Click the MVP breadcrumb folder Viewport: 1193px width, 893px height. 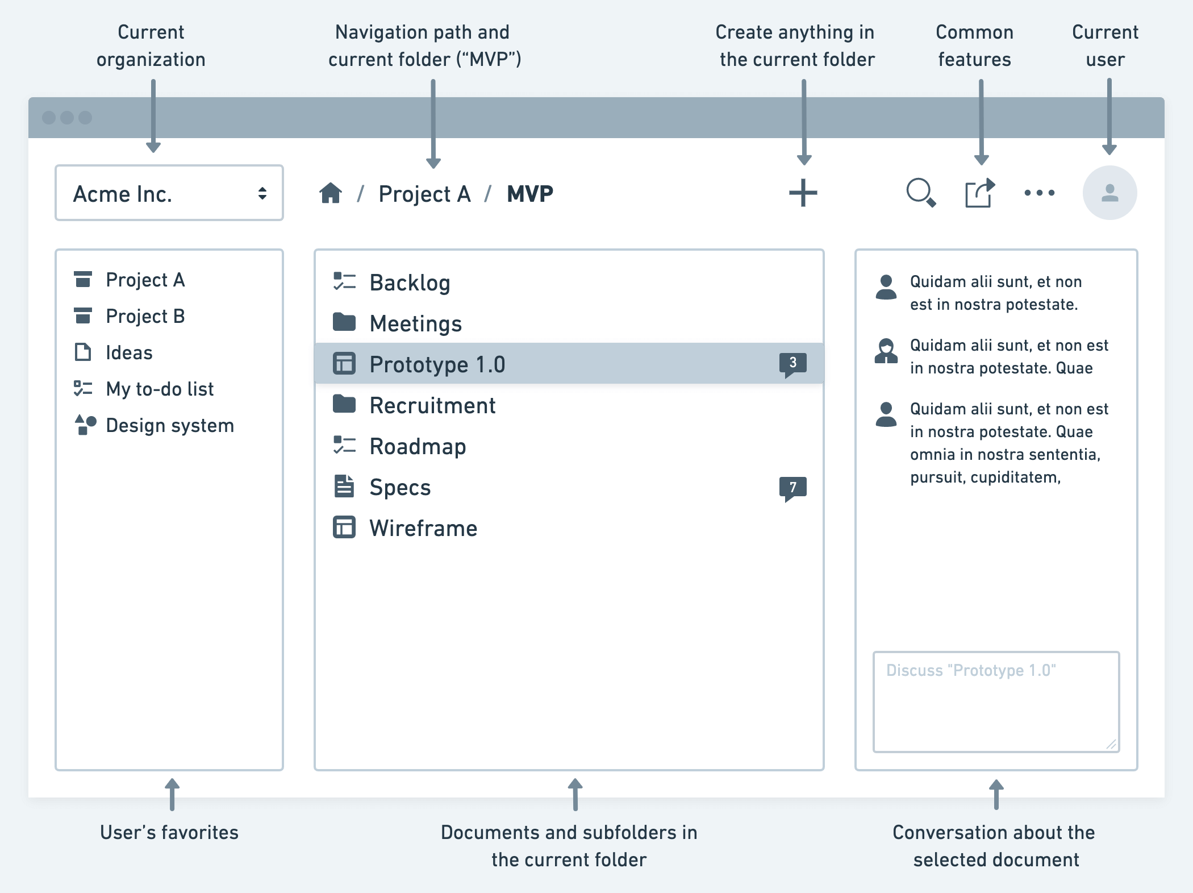click(x=529, y=194)
